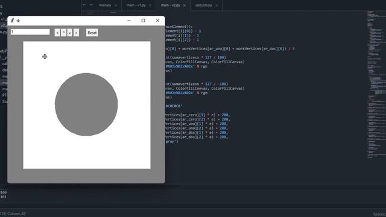386x217 pixels.
Task: Close the main.py tab
Action: (116, 5)
